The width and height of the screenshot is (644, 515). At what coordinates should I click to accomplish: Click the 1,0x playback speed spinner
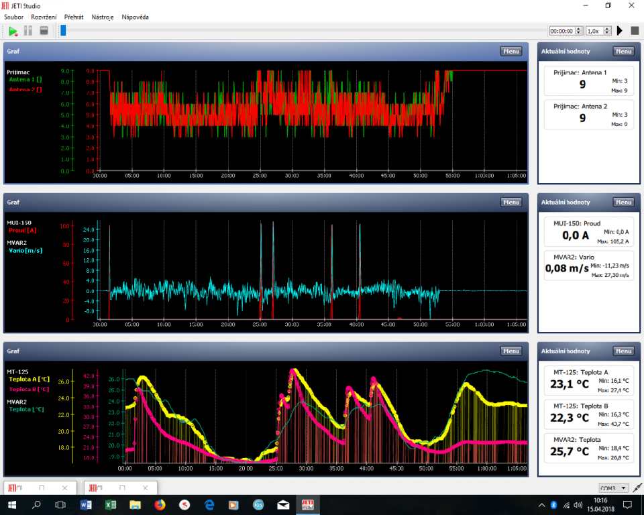tap(598, 31)
